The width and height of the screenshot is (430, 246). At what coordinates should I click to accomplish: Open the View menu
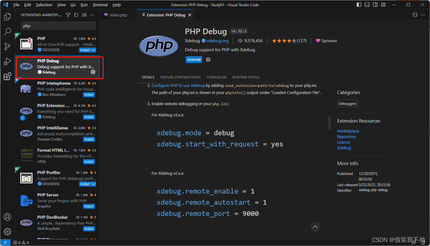coord(61,5)
